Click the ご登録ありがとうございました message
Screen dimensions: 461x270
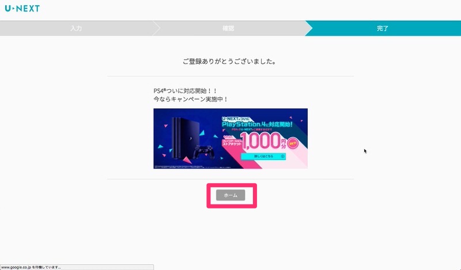(229, 62)
